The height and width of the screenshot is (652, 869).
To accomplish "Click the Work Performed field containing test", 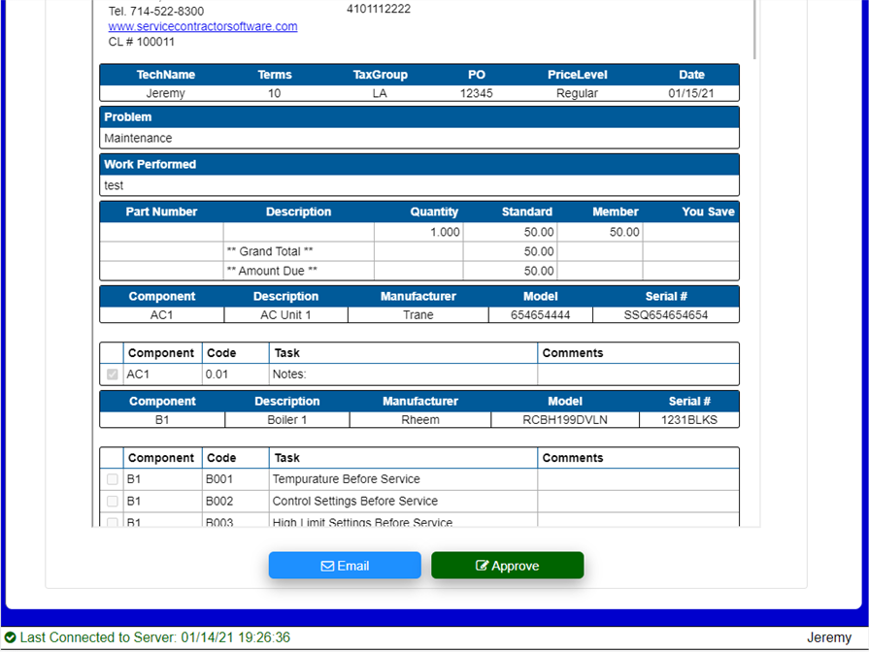I will [x=418, y=185].
